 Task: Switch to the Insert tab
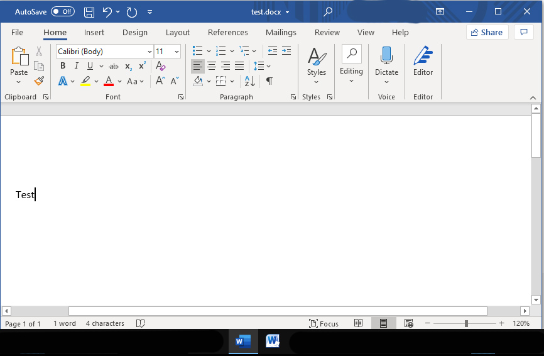(x=94, y=32)
